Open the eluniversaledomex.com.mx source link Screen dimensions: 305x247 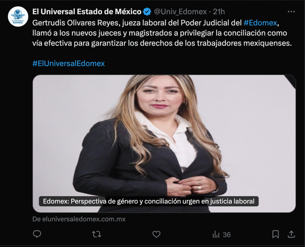[x=79, y=219]
